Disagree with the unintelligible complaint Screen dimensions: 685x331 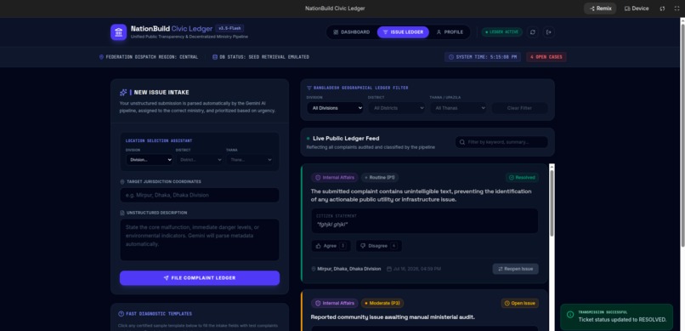pos(379,246)
